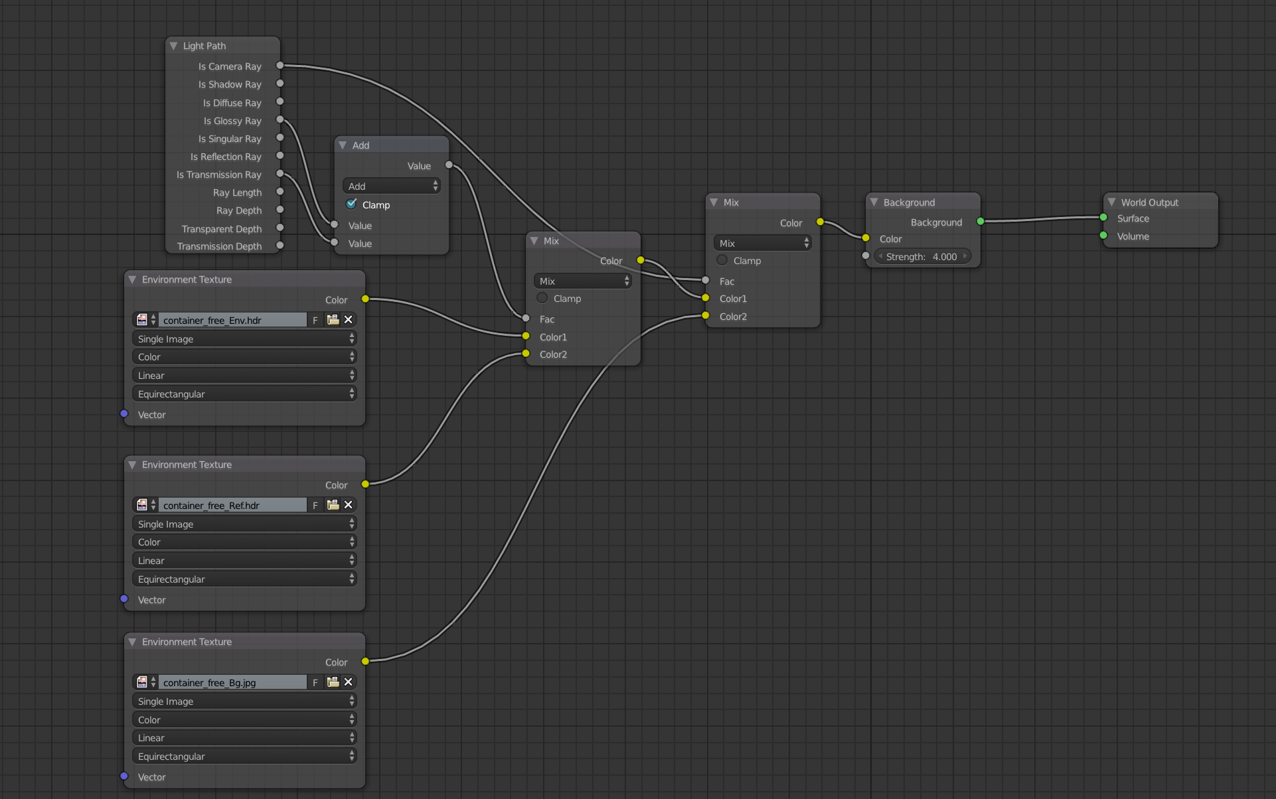Screen dimensions: 1276x799
Task: Collapse the World Output node
Action: (x=1112, y=202)
